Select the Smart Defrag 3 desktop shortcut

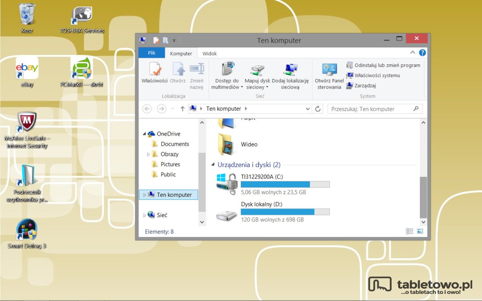pyautogui.click(x=27, y=234)
